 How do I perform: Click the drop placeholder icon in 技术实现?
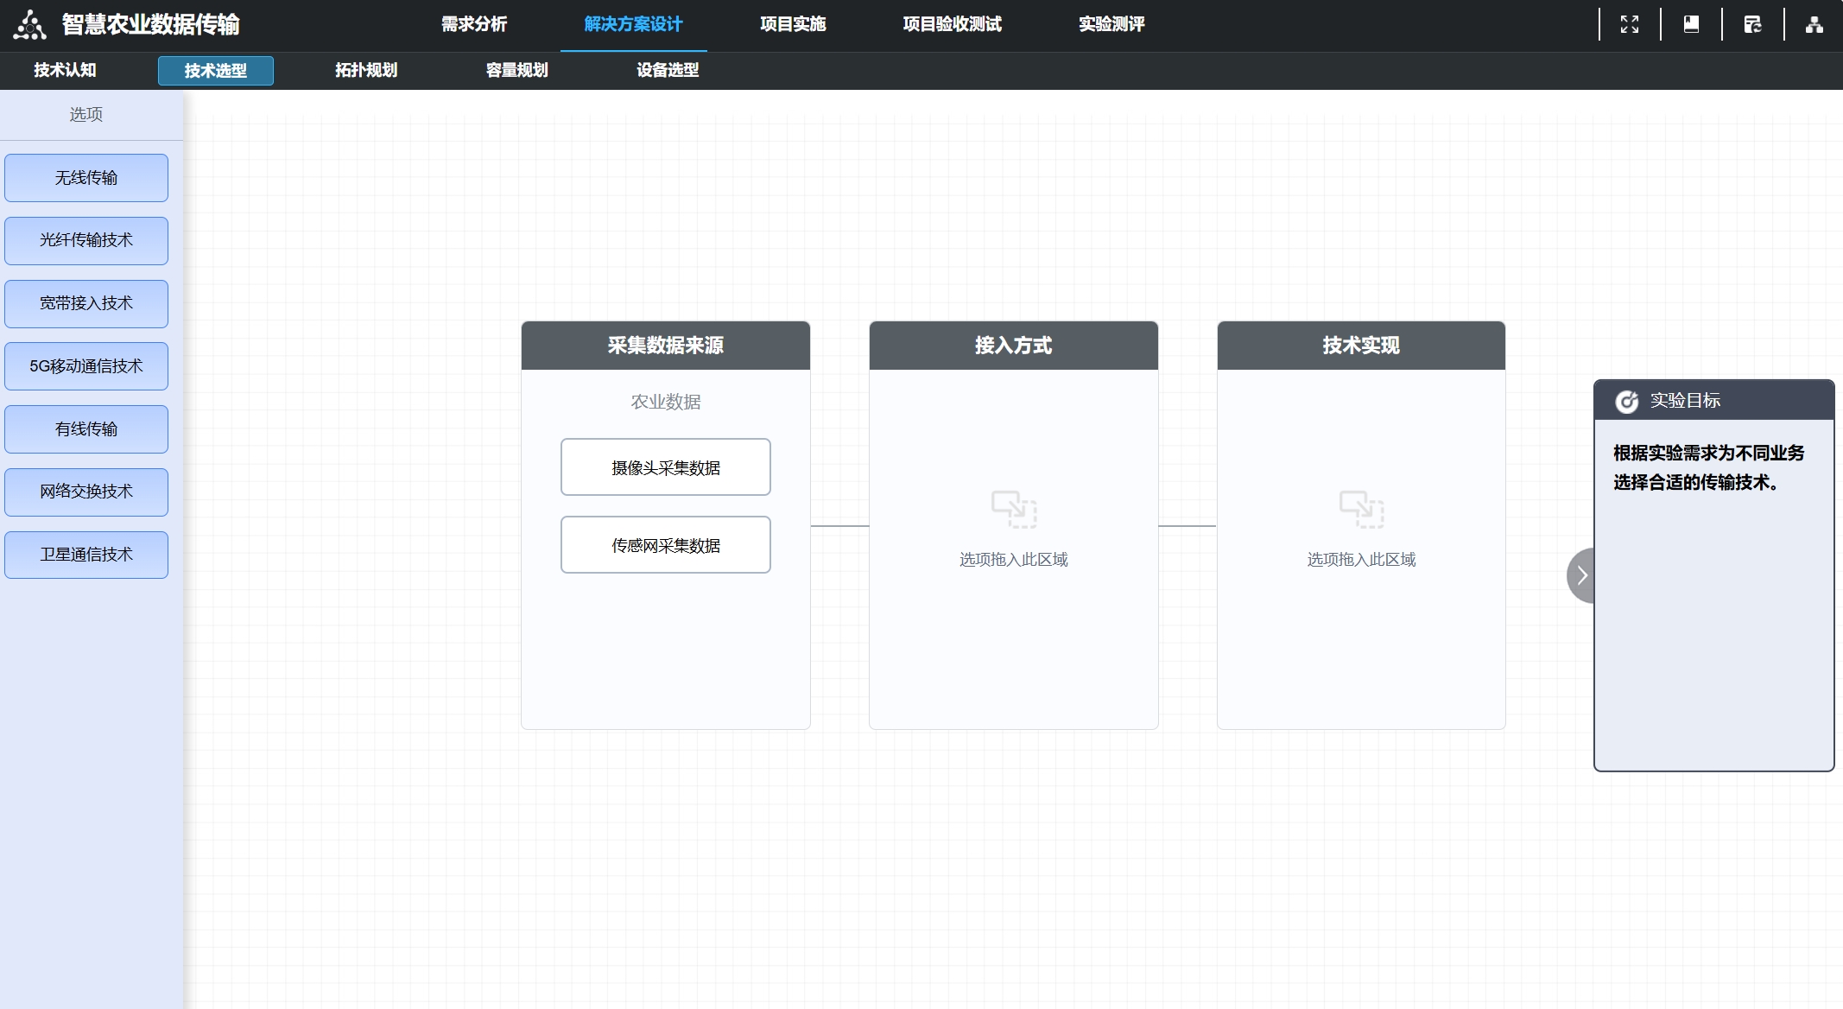1360,510
